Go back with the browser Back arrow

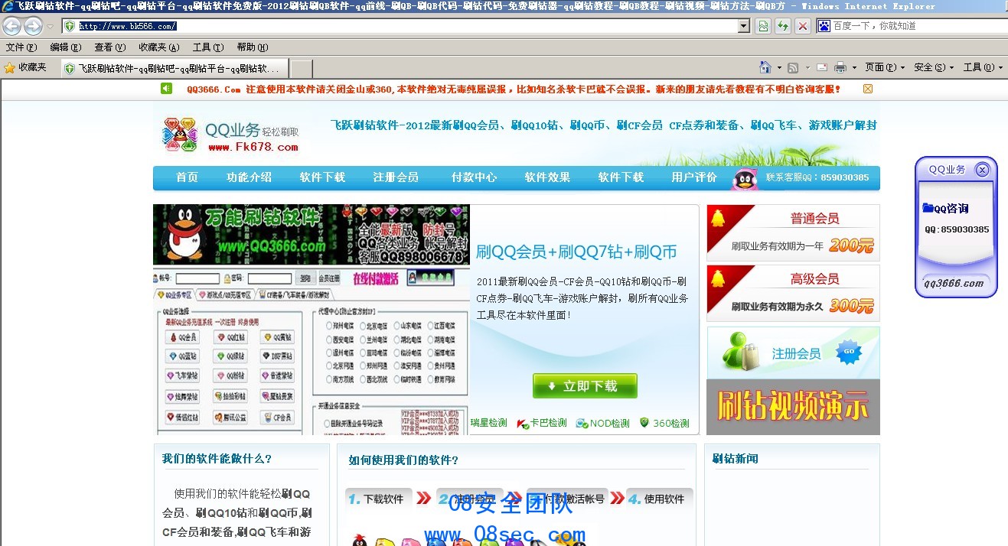click(x=11, y=26)
